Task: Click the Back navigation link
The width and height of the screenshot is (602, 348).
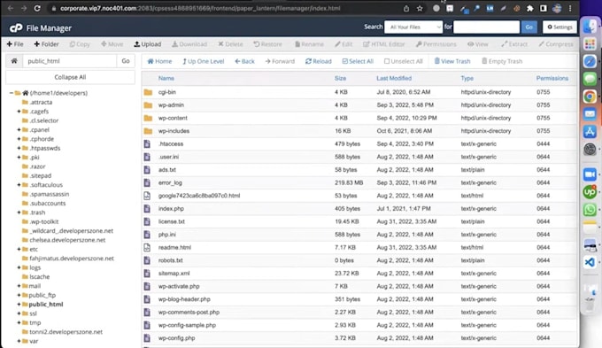Action: click(x=244, y=61)
